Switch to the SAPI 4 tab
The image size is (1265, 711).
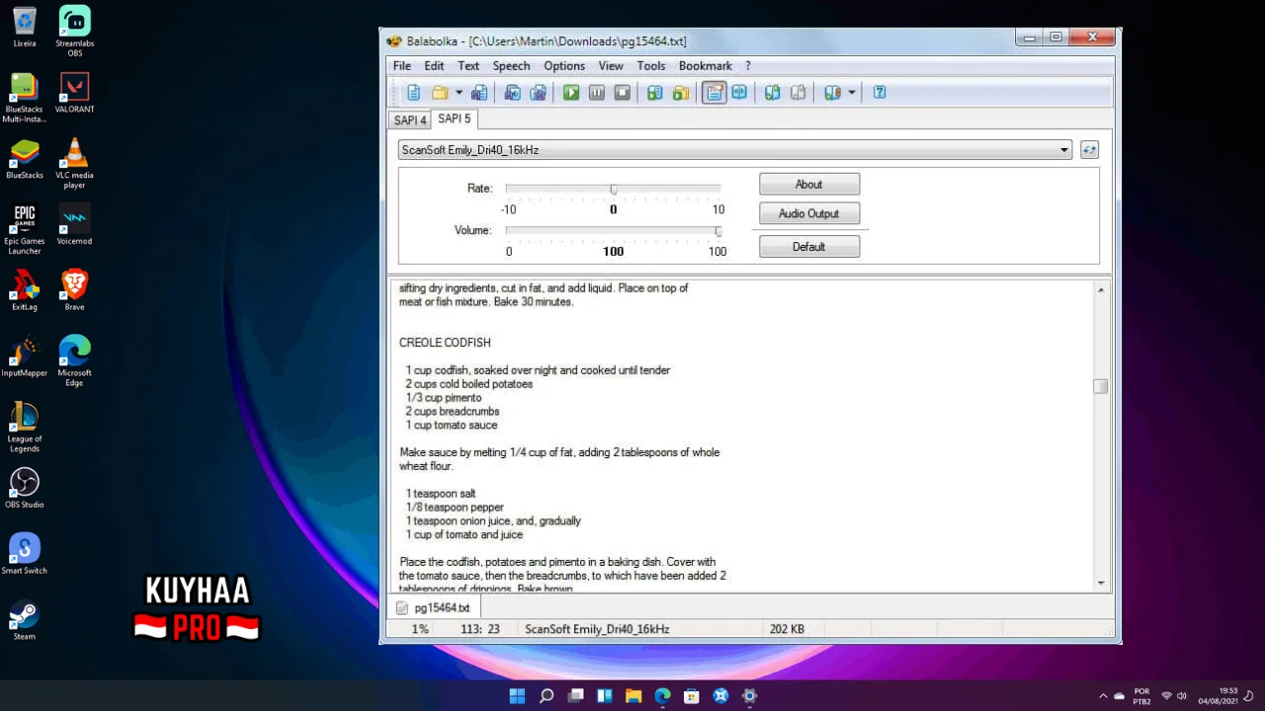click(410, 120)
